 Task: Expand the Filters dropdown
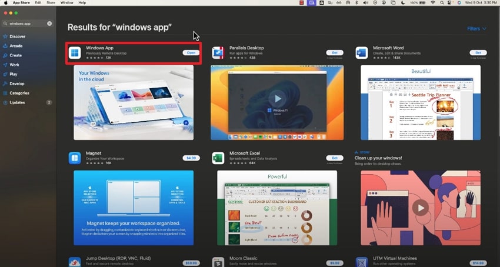point(476,29)
